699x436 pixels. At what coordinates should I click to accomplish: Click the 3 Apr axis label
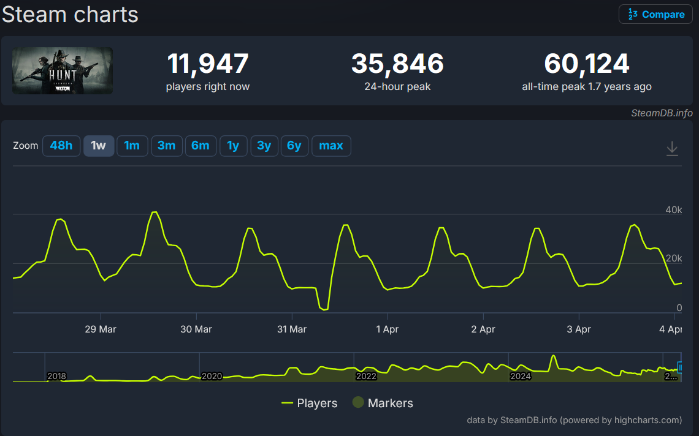point(579,329)
